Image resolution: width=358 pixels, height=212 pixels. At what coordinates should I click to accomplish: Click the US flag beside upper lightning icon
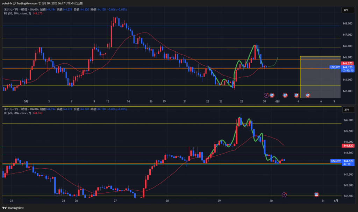[272, 95]
